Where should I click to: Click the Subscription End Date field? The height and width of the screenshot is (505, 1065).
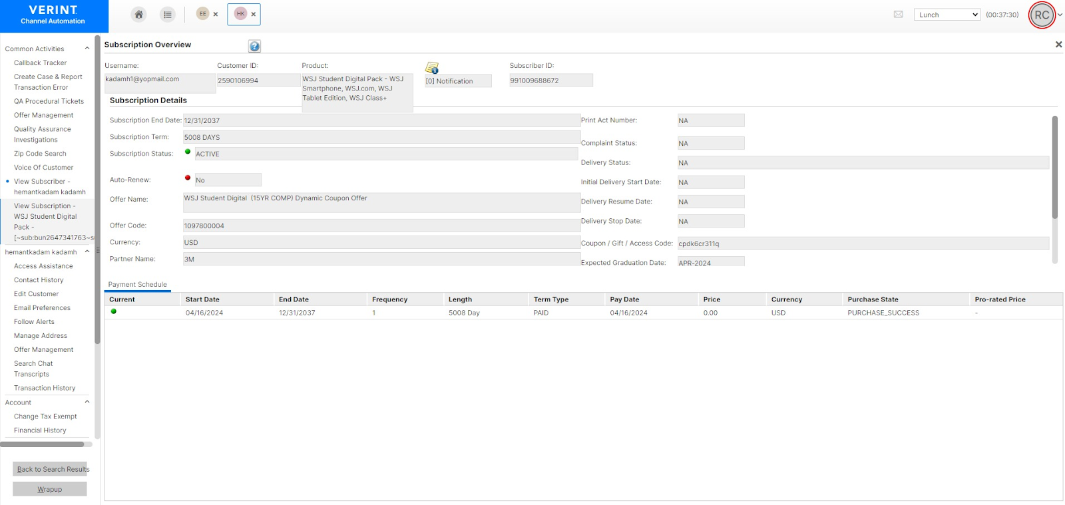[x=381, y=120]
